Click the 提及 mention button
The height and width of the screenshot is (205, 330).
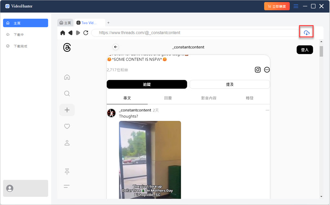(x=230, y=84)
